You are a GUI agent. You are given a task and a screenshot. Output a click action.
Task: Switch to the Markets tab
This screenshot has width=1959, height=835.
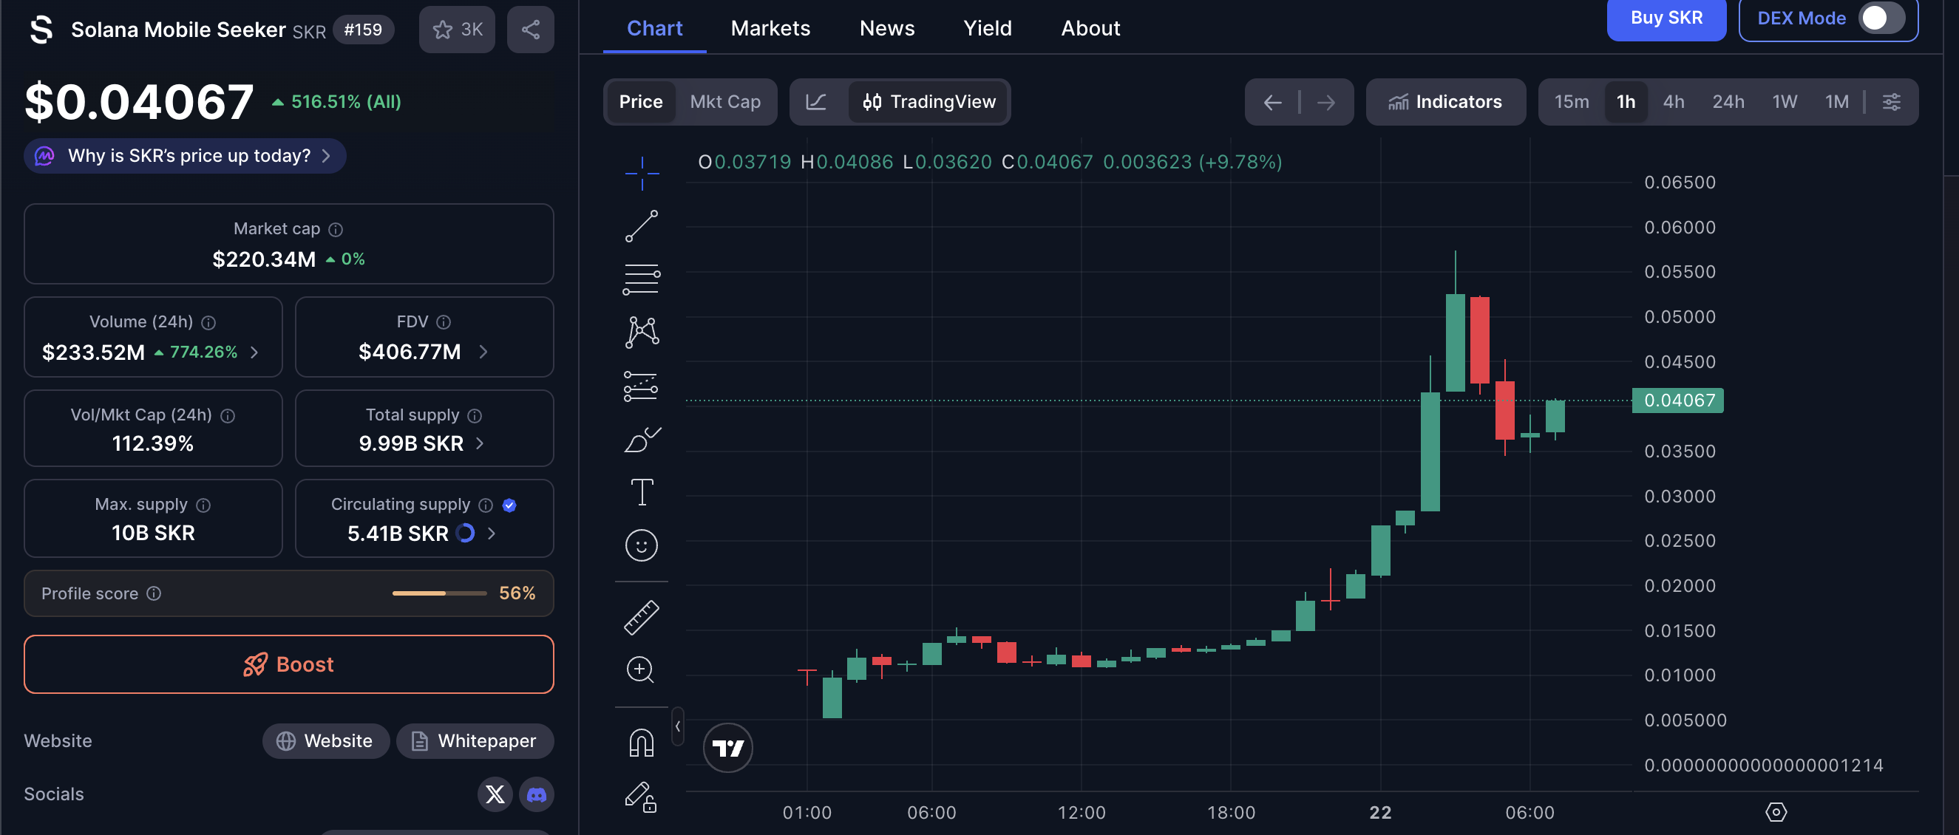770,27
